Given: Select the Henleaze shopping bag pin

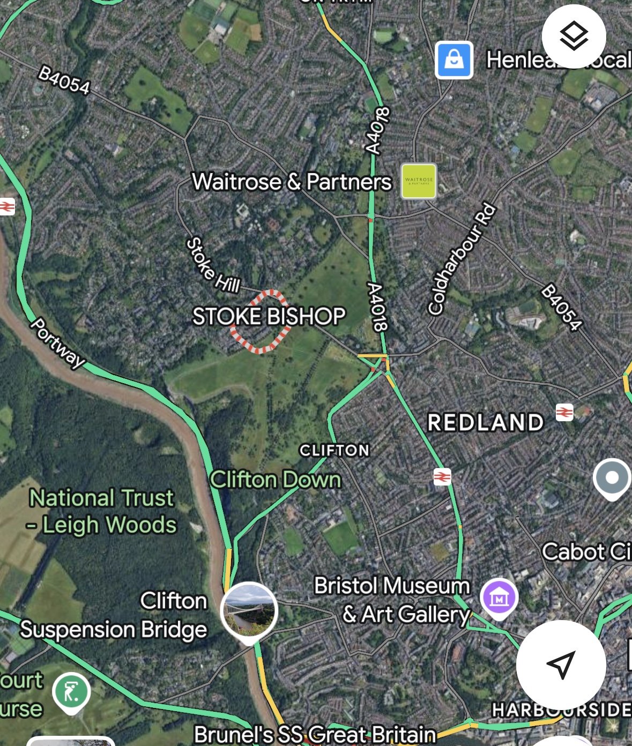Looking at the screenshot, I should (454, 60).
